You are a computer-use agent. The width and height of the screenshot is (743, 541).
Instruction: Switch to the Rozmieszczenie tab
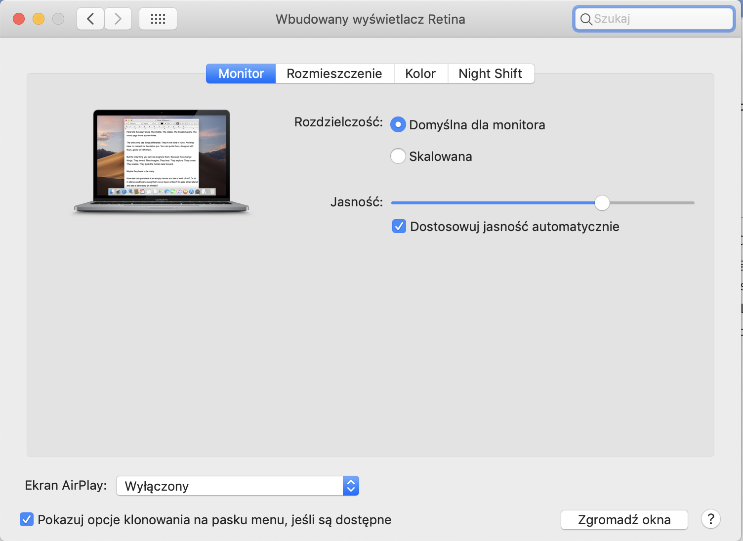[x=334, y=74]
